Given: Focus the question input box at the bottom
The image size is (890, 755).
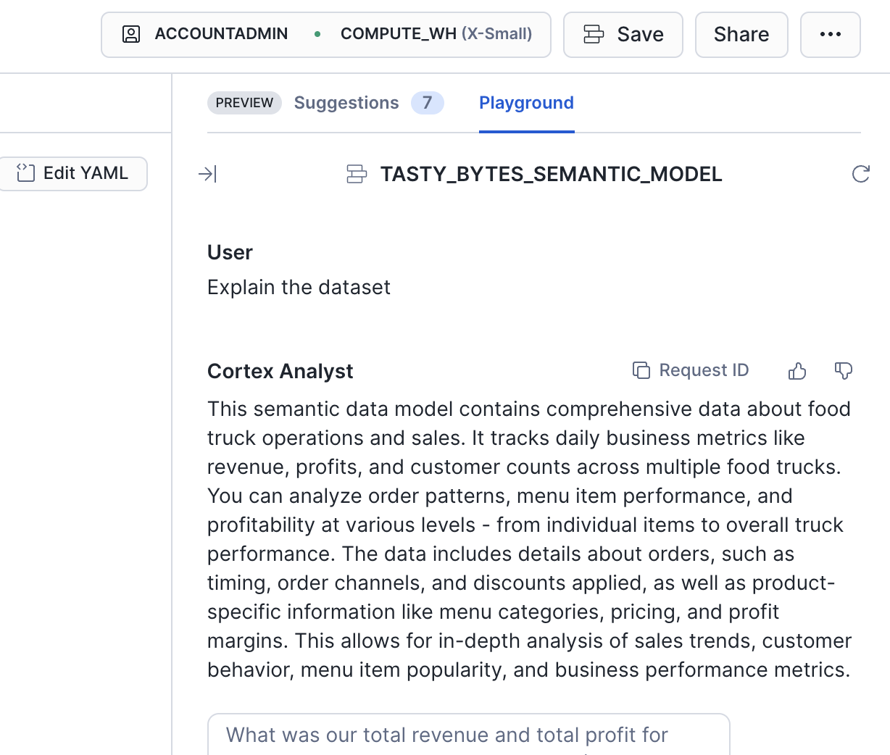Looking at the screenshot, I should click(x=468, y=735).
